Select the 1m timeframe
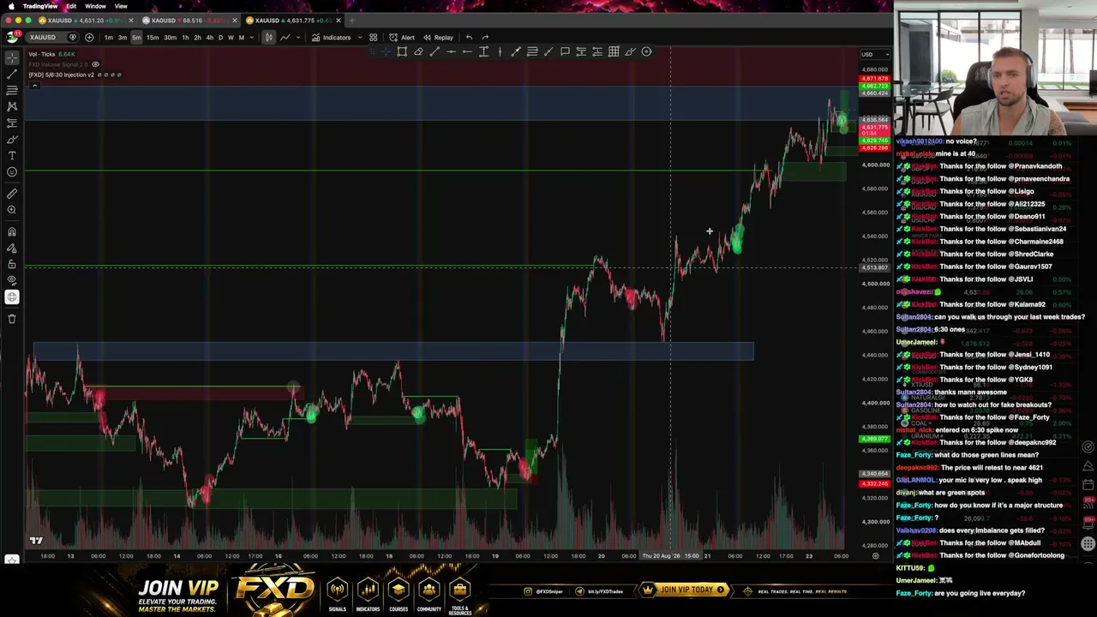The height and width of the screenshot is (617, 1097). [x=108, y=37]
